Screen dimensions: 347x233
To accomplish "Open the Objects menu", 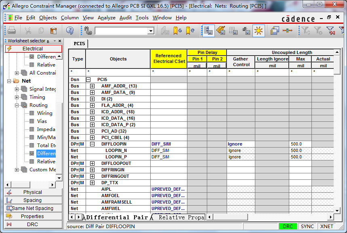I will coord(48,18).
